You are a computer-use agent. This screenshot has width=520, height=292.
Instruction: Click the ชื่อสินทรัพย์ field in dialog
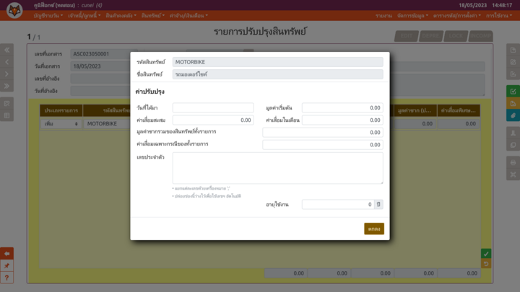click(277, 74)
